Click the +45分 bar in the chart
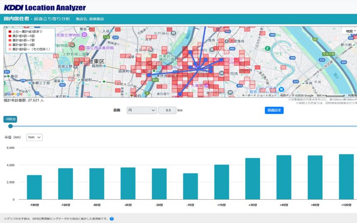The image size is (357, 223). 284,177
